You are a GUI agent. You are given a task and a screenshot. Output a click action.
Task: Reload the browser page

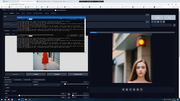6,4
